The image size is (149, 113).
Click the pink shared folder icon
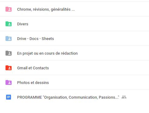pyautogui.click(x=9, y=9)
